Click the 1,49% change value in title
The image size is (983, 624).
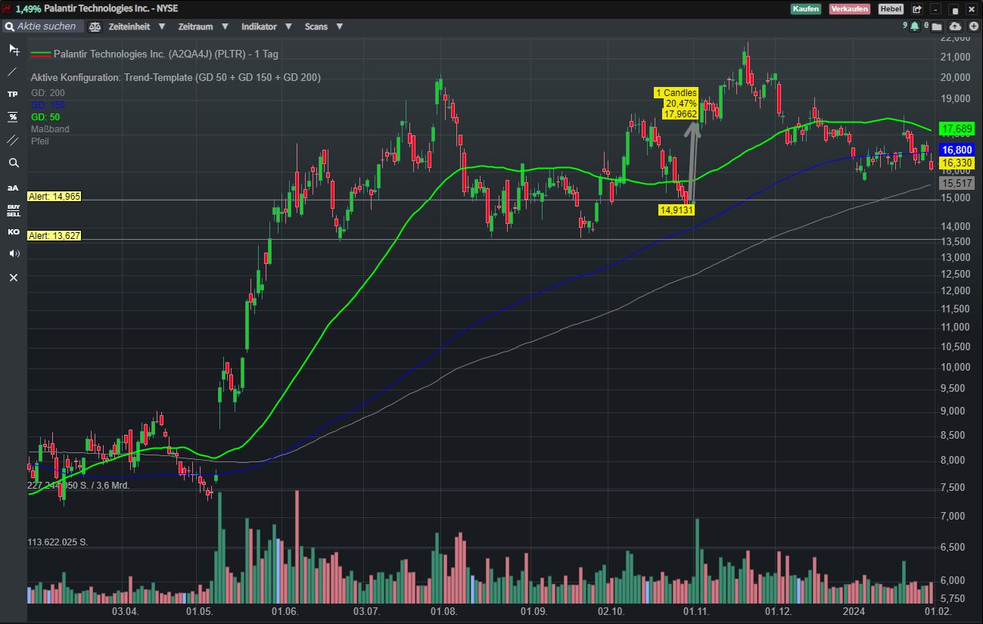tap(28, 9)
